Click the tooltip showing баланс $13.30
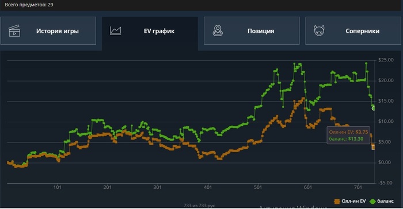Viewport: 403px width, 209px height. [x=348, y=136]
